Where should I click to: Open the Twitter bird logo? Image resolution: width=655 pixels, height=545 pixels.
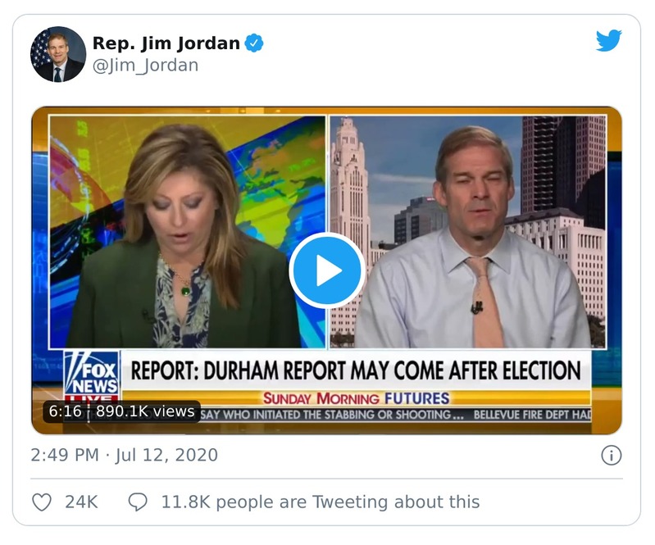coord(608,41)
